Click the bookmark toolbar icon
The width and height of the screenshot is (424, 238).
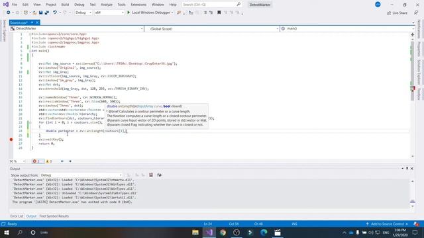[x=219, y=13]
